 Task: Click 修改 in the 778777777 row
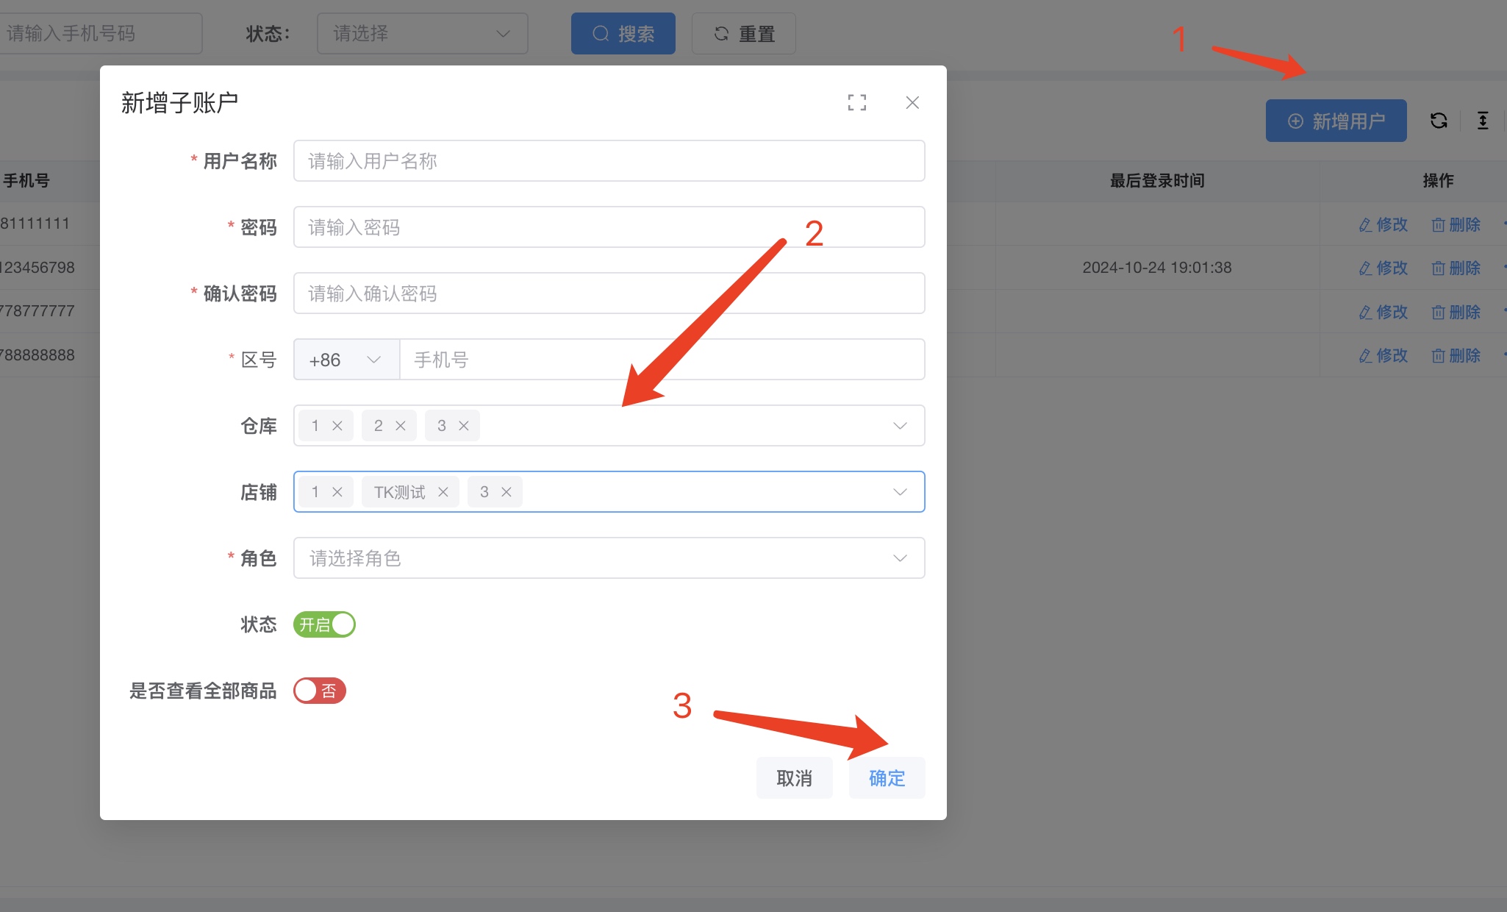1383,313
